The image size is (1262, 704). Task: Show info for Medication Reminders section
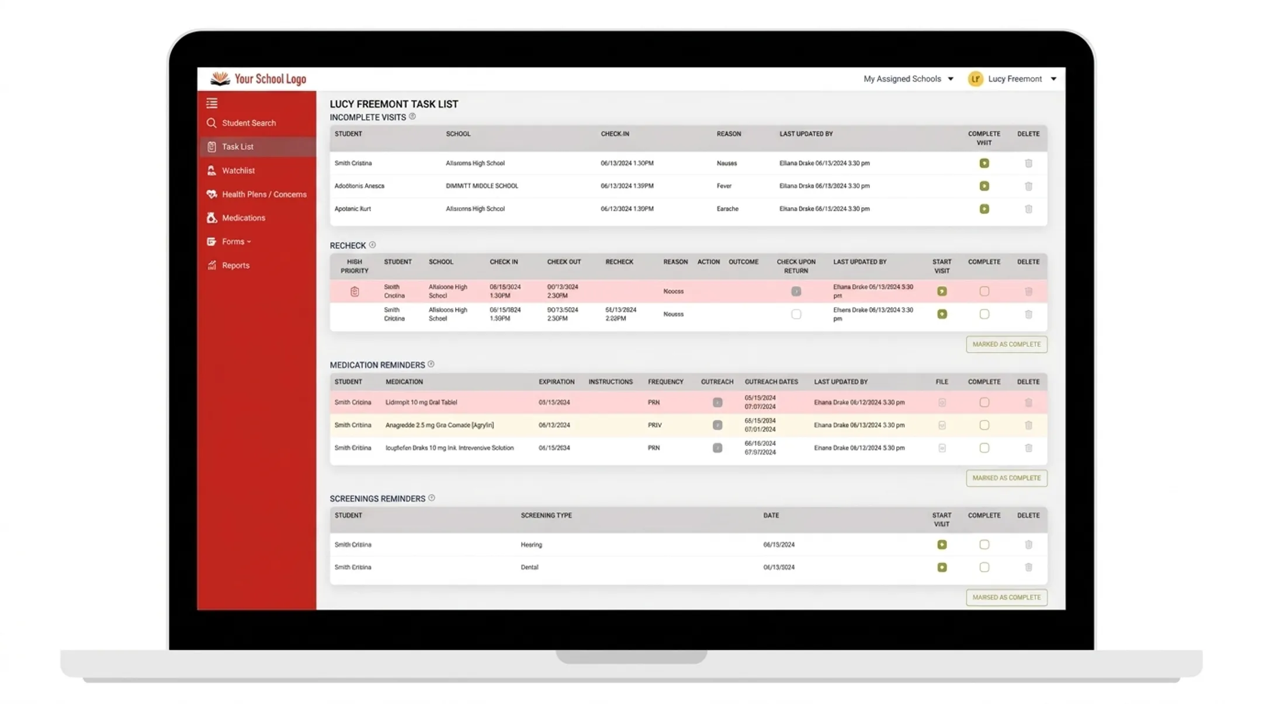point(431,364)
